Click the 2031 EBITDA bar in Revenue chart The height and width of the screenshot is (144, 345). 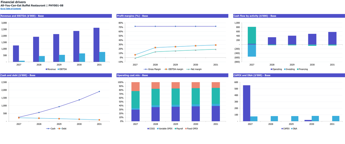pyautogui.click(x=102, y=57)
